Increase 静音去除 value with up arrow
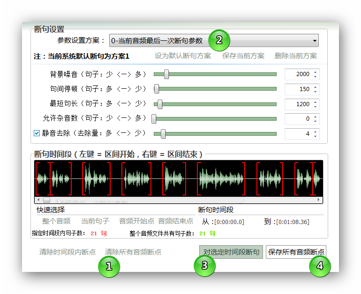 [x=315, y=132]
